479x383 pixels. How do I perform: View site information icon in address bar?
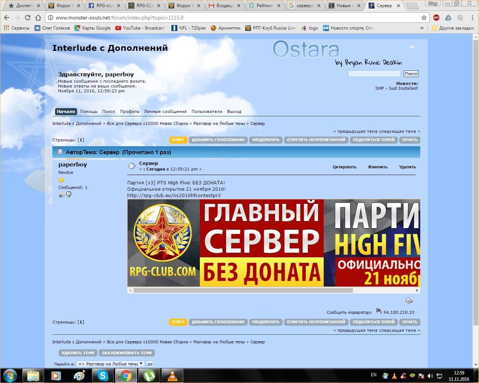coord(50,18)
